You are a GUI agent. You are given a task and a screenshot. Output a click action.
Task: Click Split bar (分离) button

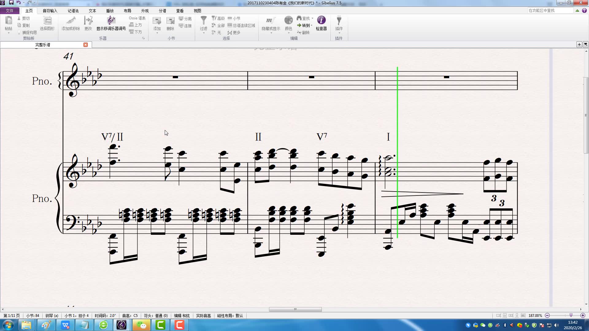click(185, 19)
